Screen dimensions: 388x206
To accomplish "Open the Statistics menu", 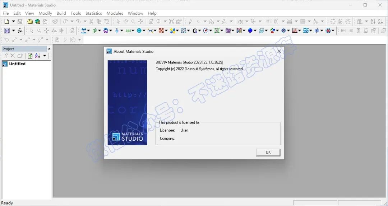I will (x=94, y=13).
